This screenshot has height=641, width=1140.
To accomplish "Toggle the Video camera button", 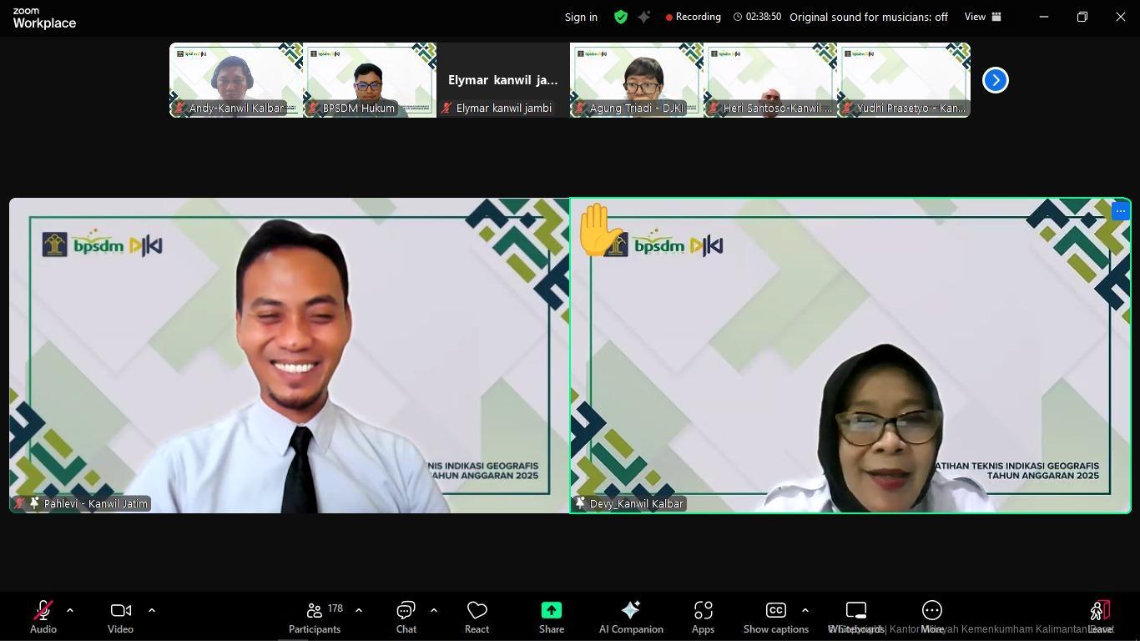I will (x=120, y=617).
